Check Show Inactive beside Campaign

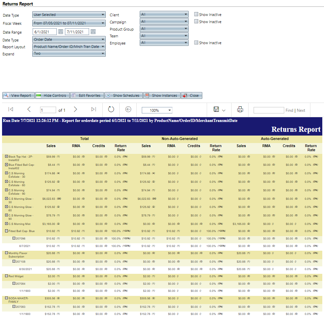(x=196, y=21)
